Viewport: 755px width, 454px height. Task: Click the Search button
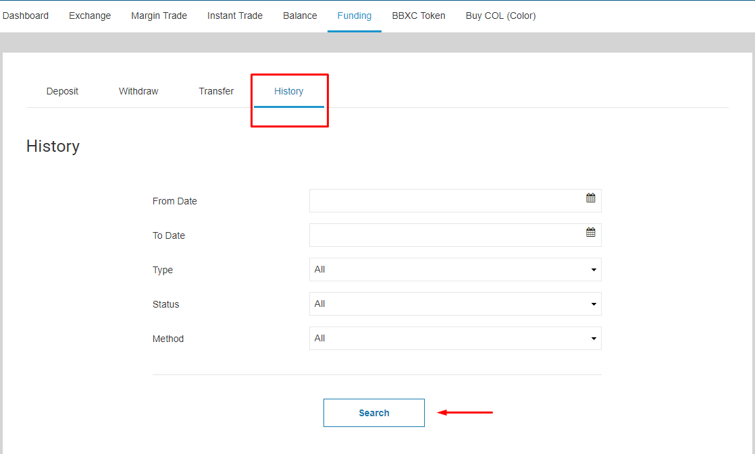373,413
